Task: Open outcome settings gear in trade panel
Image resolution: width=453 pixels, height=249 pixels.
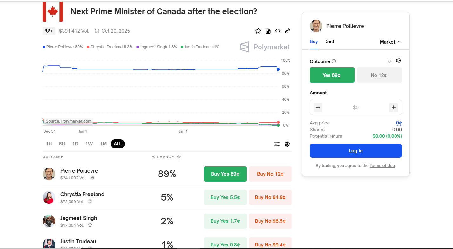Action: [399, 61]
